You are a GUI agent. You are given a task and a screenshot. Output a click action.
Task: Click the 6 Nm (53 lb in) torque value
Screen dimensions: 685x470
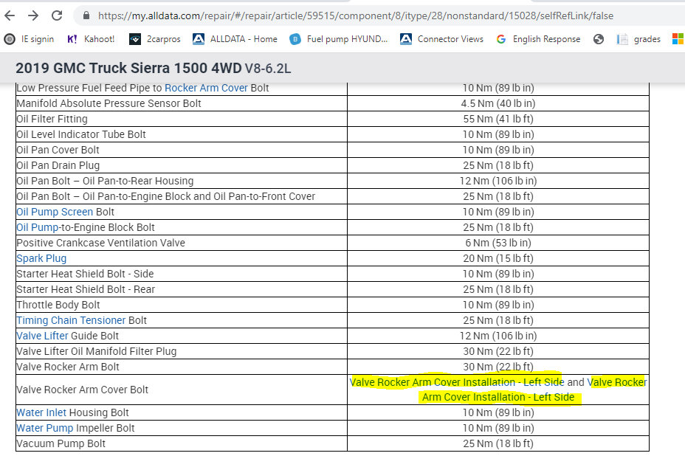[x=498, y=243]
